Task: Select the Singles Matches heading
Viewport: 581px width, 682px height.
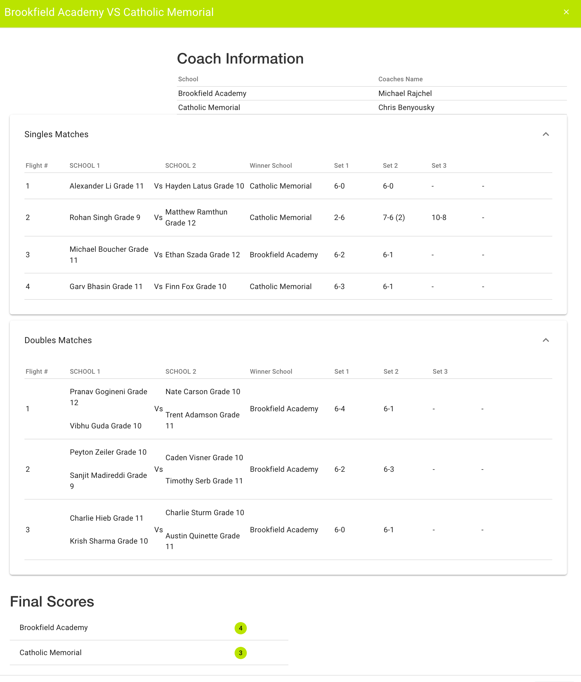Action: (x=56, y=134)
